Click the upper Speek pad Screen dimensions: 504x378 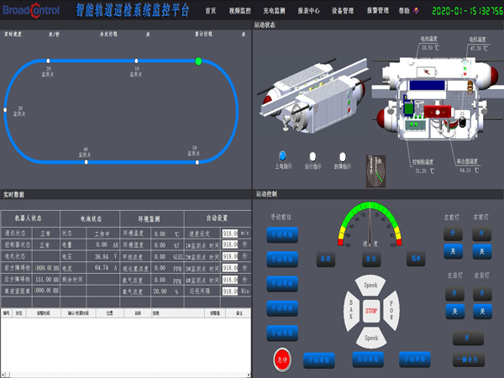(x=370, y=285)
